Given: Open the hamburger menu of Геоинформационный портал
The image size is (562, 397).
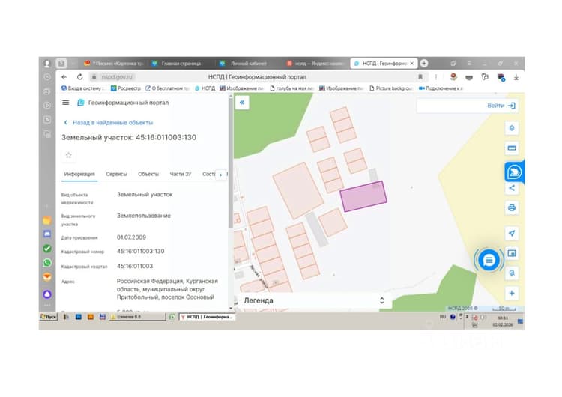Looking at the screenshot, I should [x=66, y=103].
